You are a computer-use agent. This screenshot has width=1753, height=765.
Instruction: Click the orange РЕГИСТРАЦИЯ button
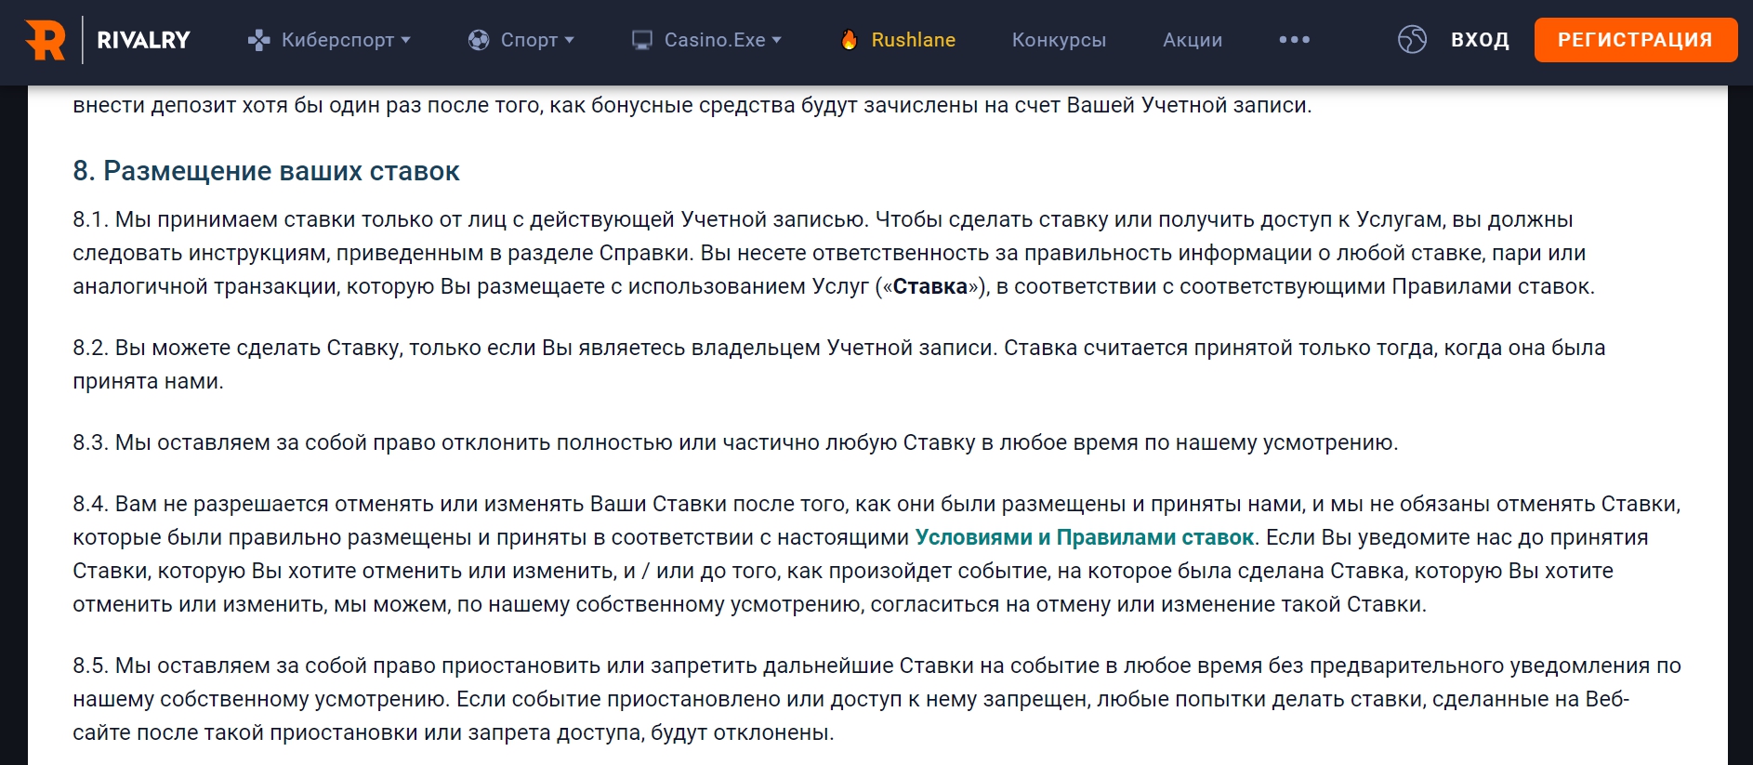click(x=1635, y=40)
